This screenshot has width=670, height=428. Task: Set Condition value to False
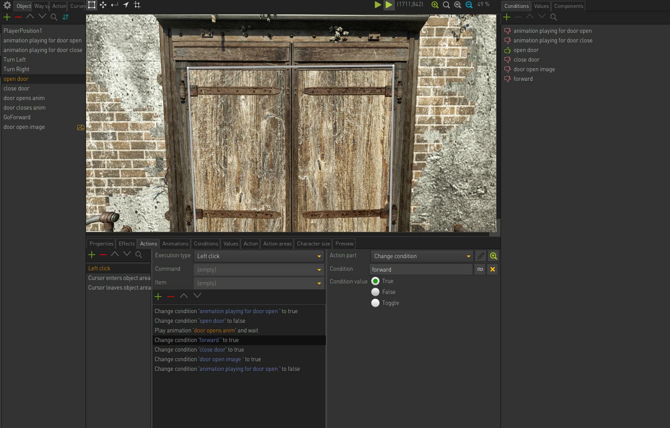tap(375, 292)
